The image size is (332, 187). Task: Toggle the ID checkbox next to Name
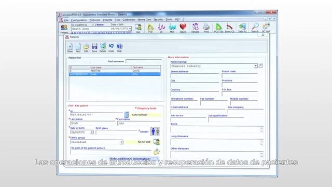[x=93, y=25]
